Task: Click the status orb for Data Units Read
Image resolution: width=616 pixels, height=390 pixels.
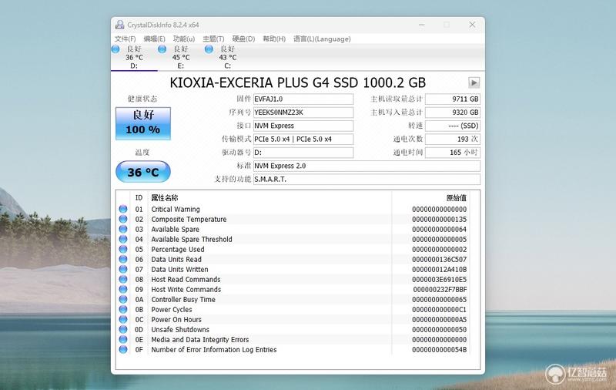Action: click(123, 259)
